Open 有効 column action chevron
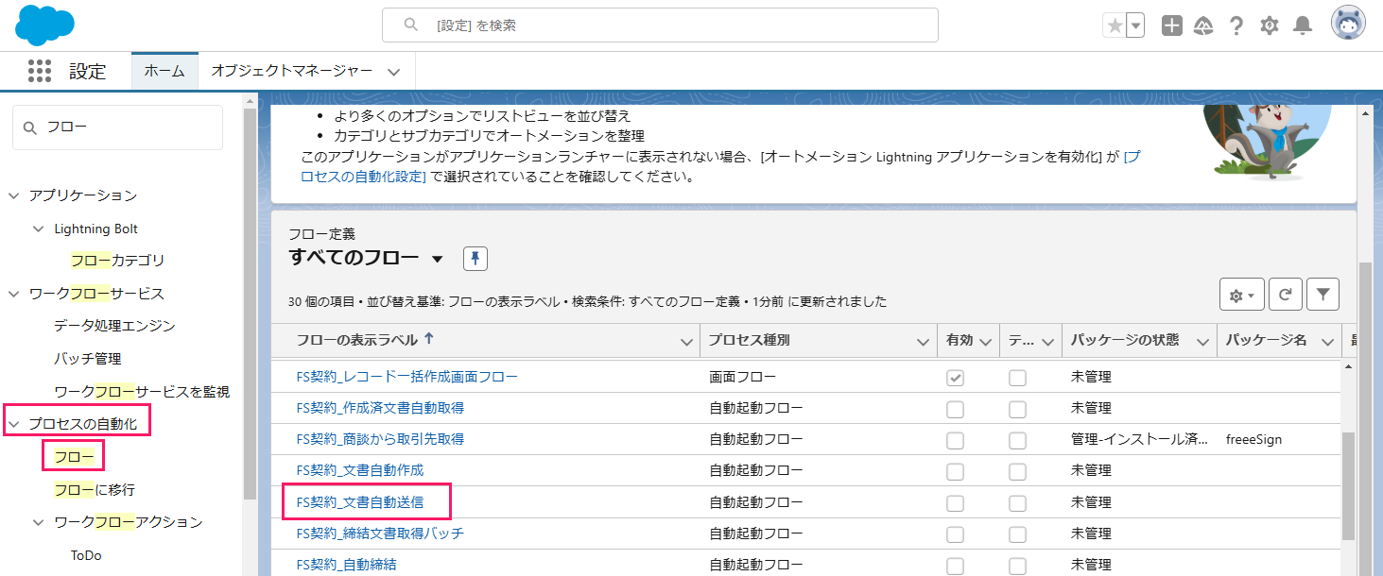Image resolution: width=1383 pixels, height=576 pixels. pos(987,342)
